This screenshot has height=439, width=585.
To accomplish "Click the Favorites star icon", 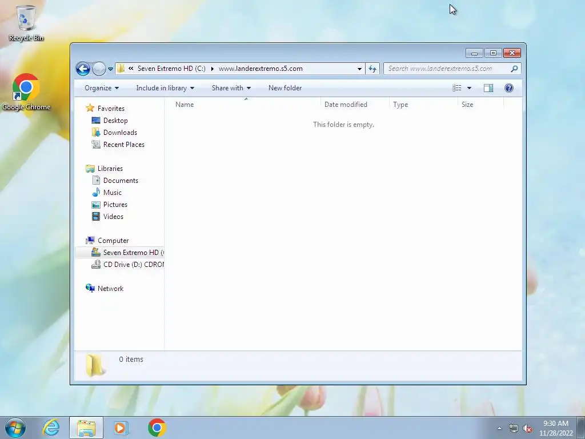I will (90, 108).
